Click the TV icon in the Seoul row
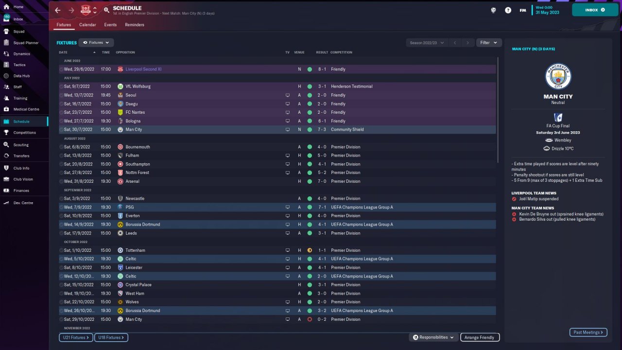Screen dimensions: 622x350 pos(288,95)
